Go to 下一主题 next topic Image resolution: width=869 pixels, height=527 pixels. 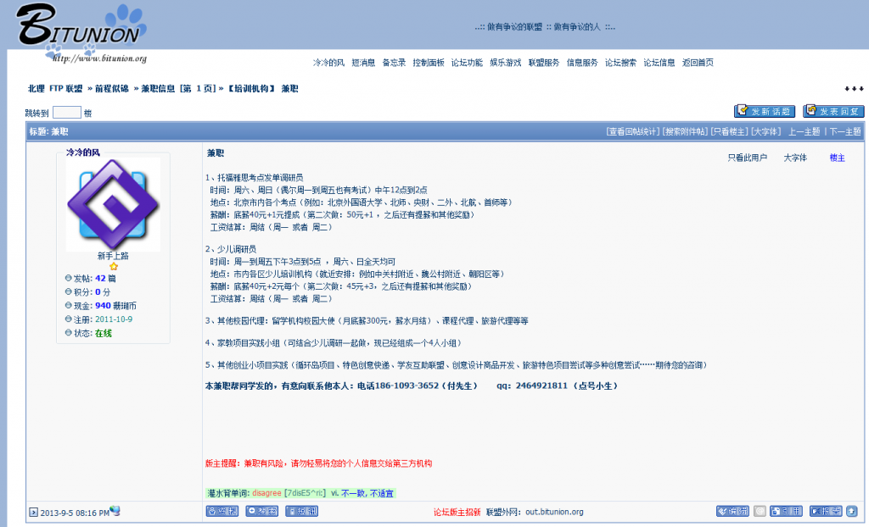click(845, 131)
